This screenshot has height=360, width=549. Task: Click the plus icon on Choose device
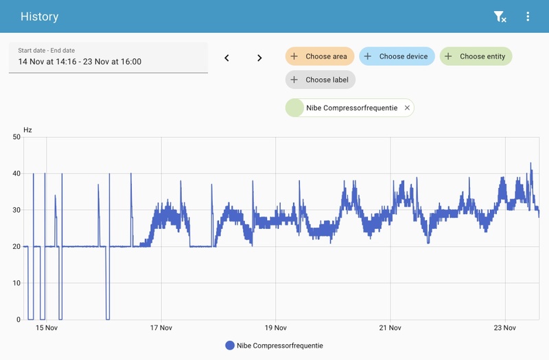(368, 56)
